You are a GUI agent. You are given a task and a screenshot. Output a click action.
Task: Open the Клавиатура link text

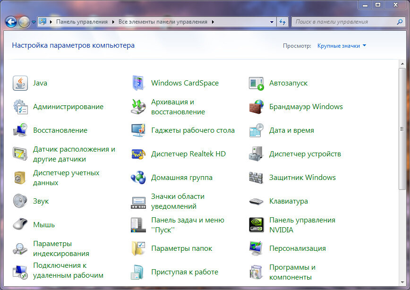click(289, 201)
